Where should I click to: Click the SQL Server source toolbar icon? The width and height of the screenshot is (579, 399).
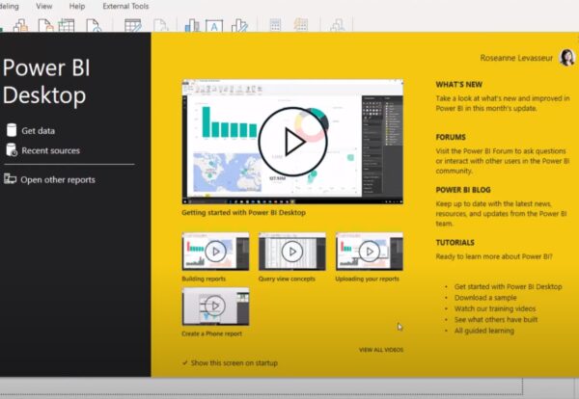point(45,25)
